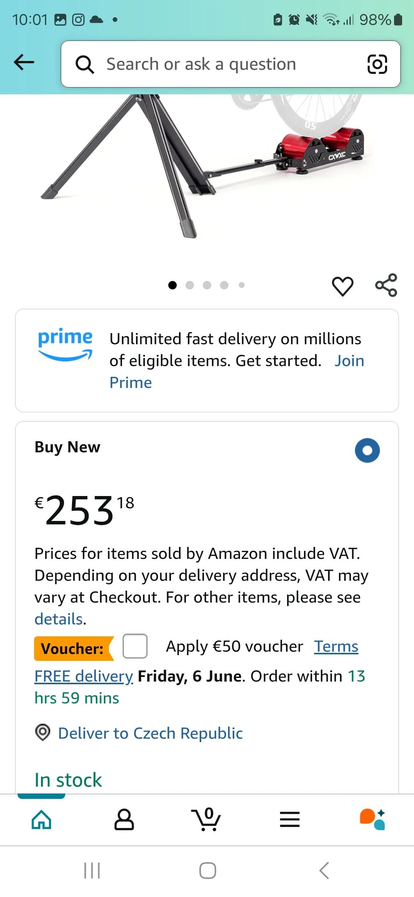Open the hamburger menu tab
Viewport: 414px width, 897px height.
290,820
